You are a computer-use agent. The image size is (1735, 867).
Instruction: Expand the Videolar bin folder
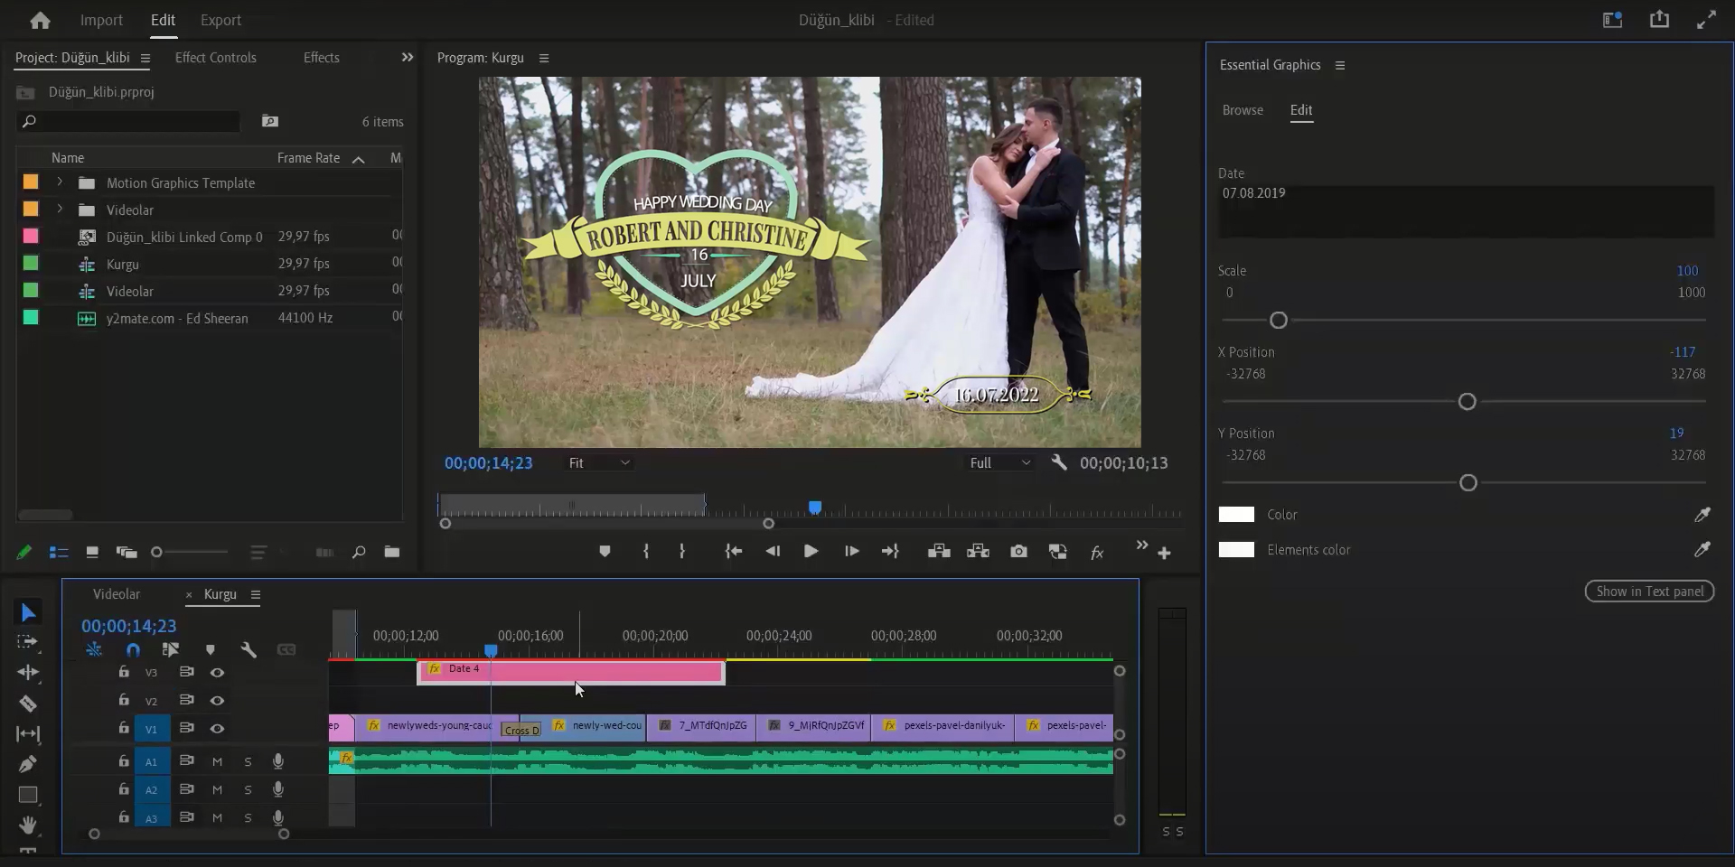coord(60,210)
